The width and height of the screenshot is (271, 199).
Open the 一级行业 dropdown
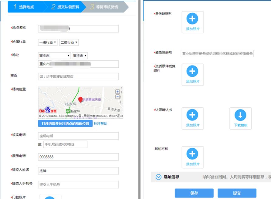[x=48, y=42]
